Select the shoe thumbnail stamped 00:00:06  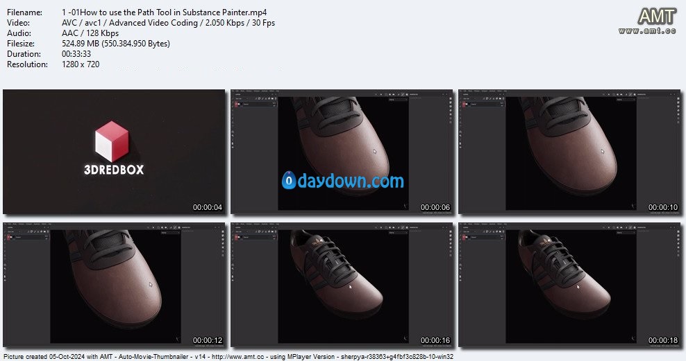pos(342,152)
